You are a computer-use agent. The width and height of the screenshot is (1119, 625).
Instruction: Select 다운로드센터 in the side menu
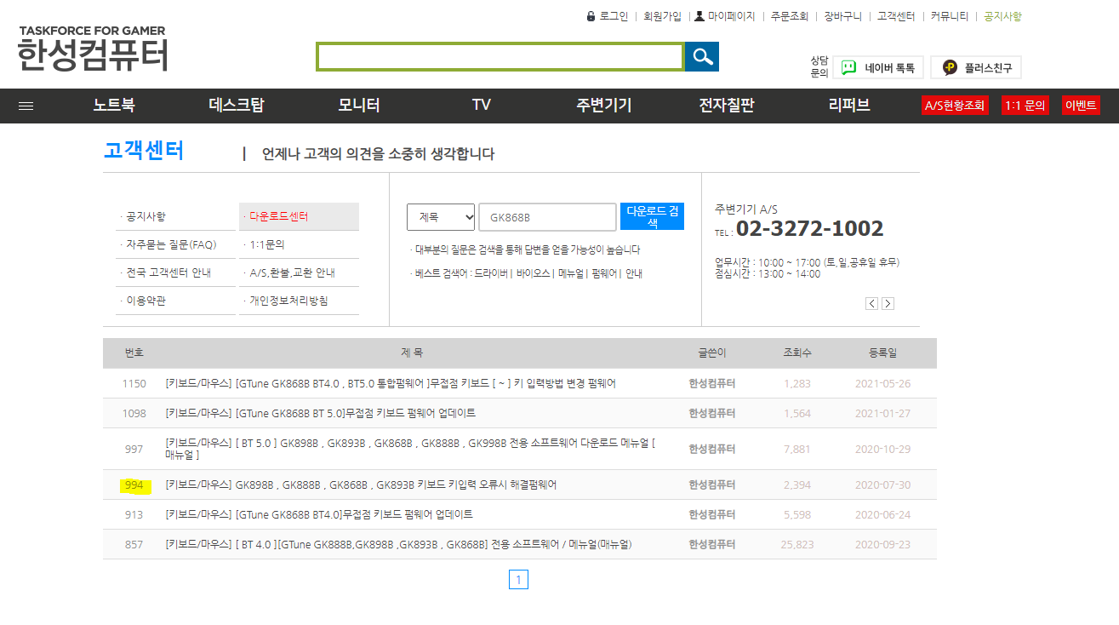pos(299,216)
